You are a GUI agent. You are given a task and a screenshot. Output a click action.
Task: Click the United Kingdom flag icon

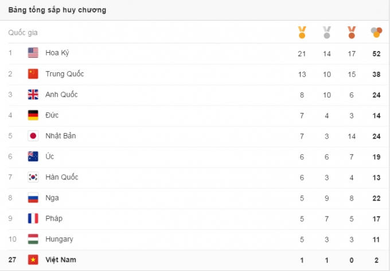[33, 95]
